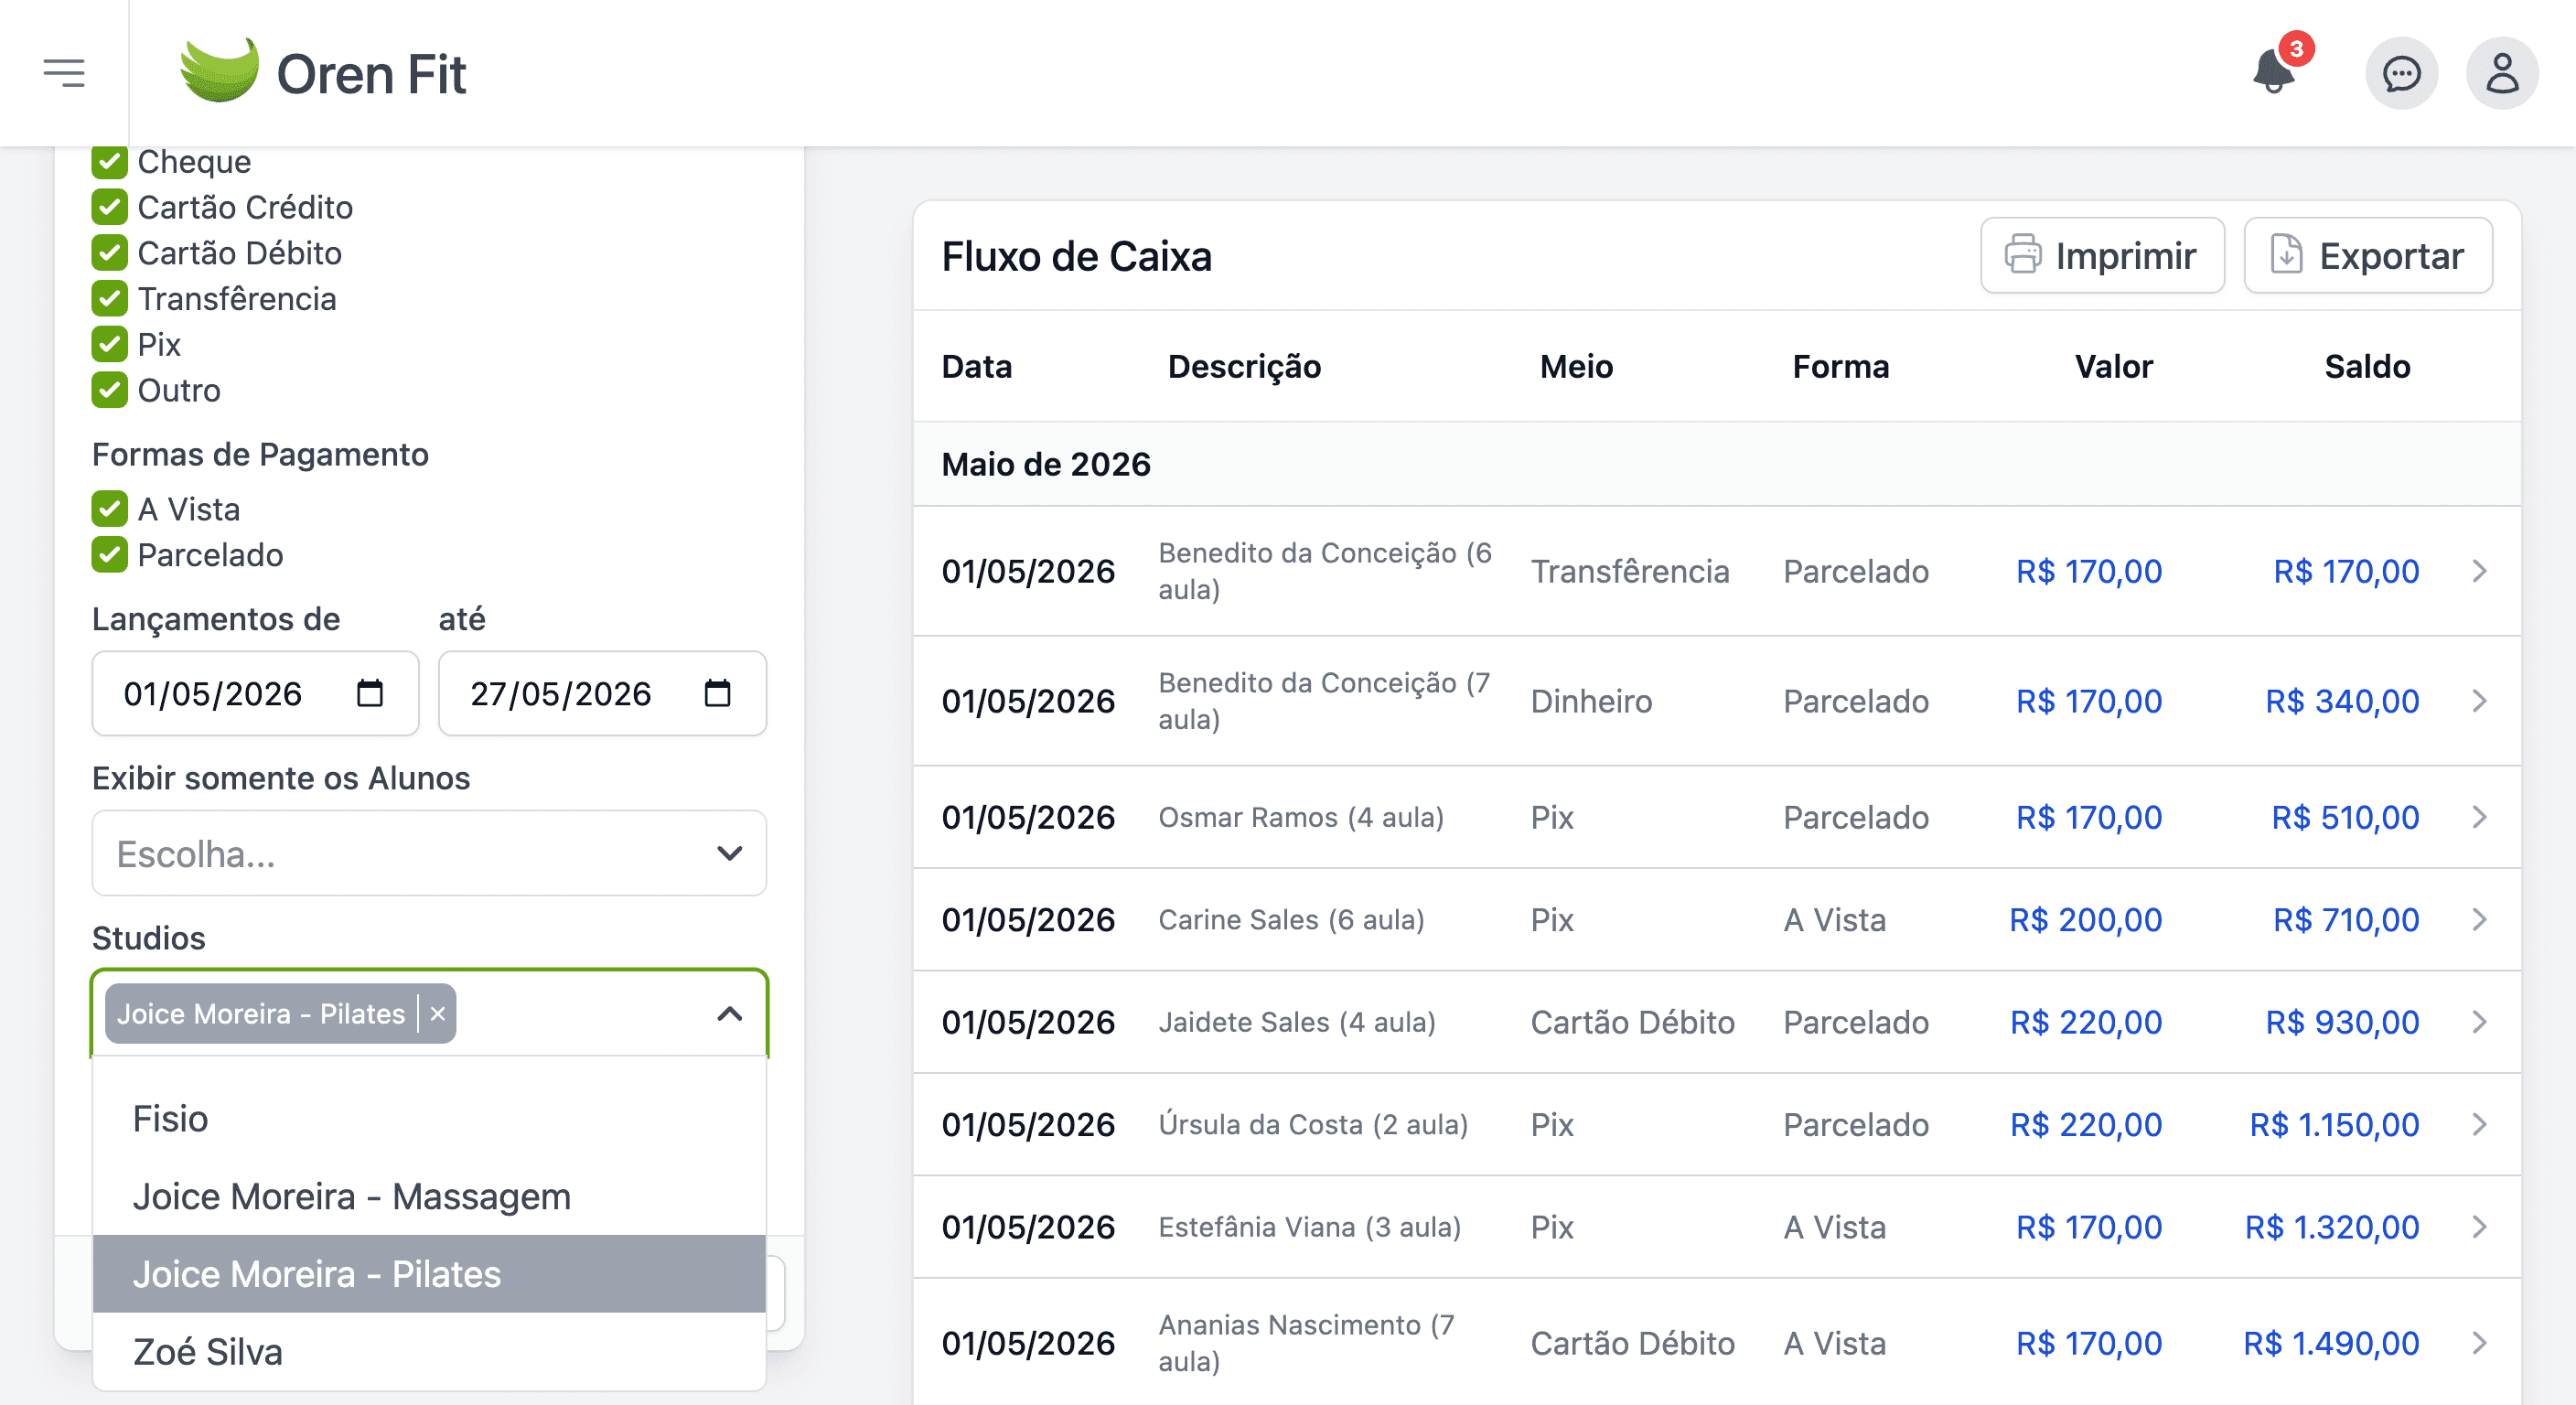This screenshot has width=2576, height=1405.
Task: Click the 'Maio de 2026' group header
Action: pos(1046,464)
